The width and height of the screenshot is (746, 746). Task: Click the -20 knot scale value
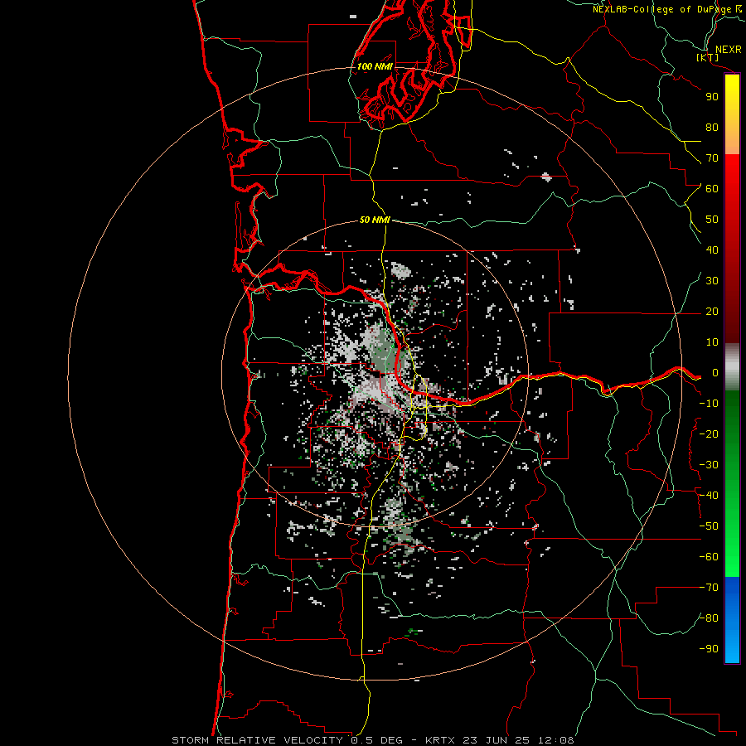709,434
